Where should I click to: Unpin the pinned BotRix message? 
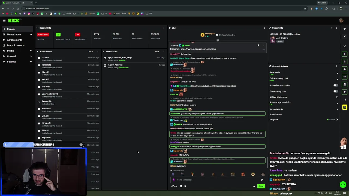[x=258, y=45]
